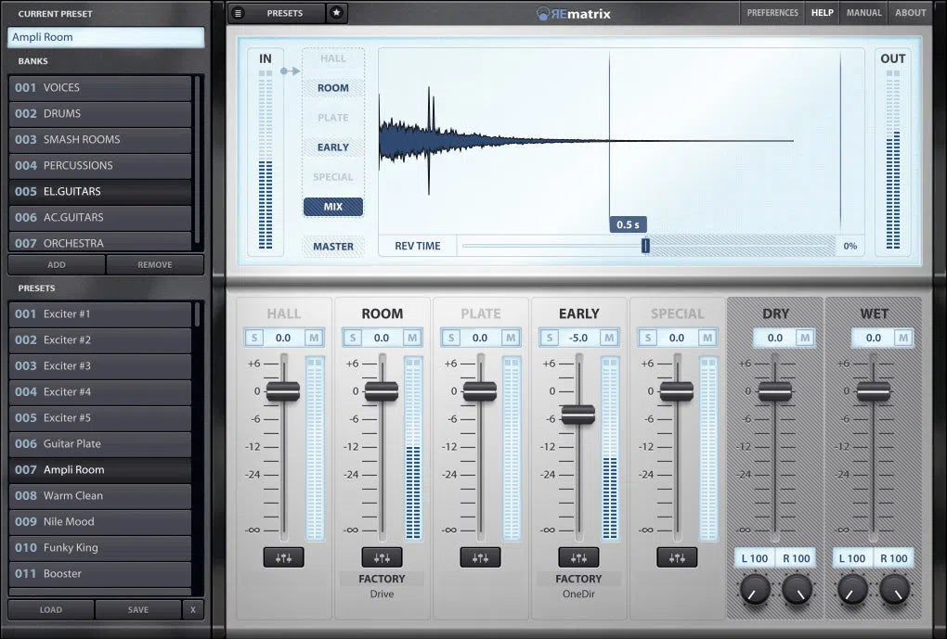Solo the ROOM channel
Screen dimensions: 947x639
[352, 338]
